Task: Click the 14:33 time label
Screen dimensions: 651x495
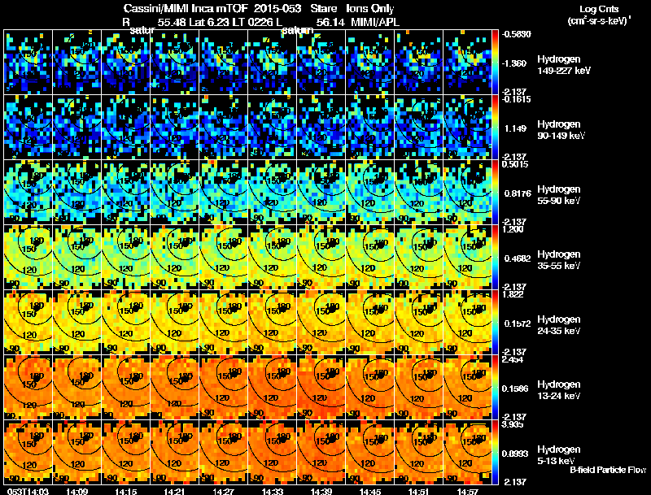Action: click(x=273, y=492)
